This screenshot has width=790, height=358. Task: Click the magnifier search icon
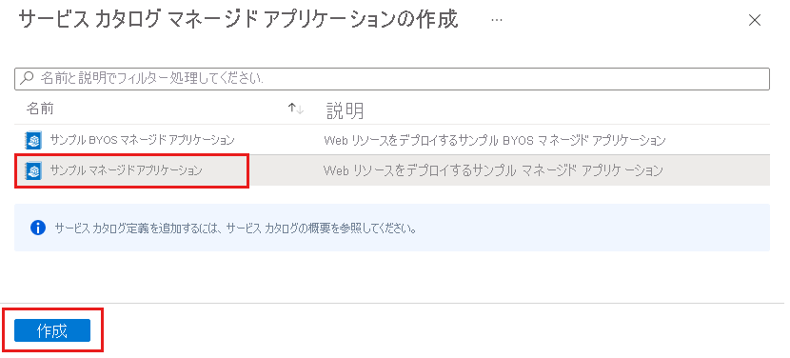[28, 78]
